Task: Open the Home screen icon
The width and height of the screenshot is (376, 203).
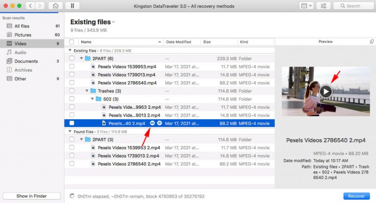Action: pyautogui.click(x=56, y=6)
